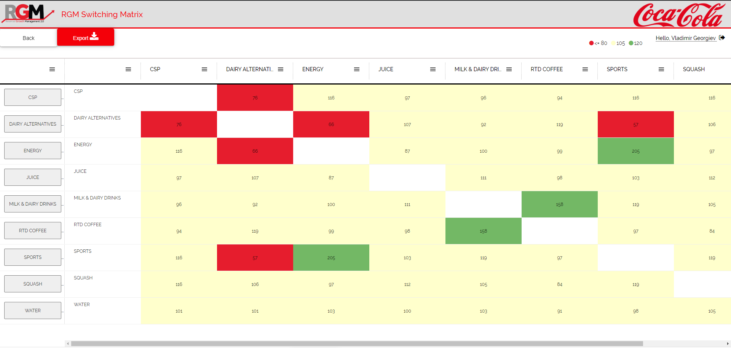731x348 pixels.
Task: Open the RTD Coffee column menu icon
Action: pos(585,69)
